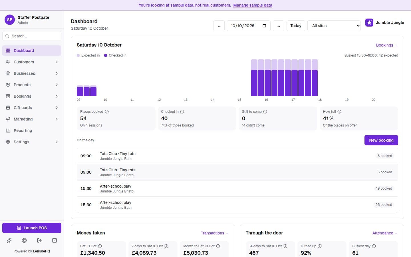The image size is (411, 257).
Task: Go to the previous day arrow button
Action: pos(219,26)
